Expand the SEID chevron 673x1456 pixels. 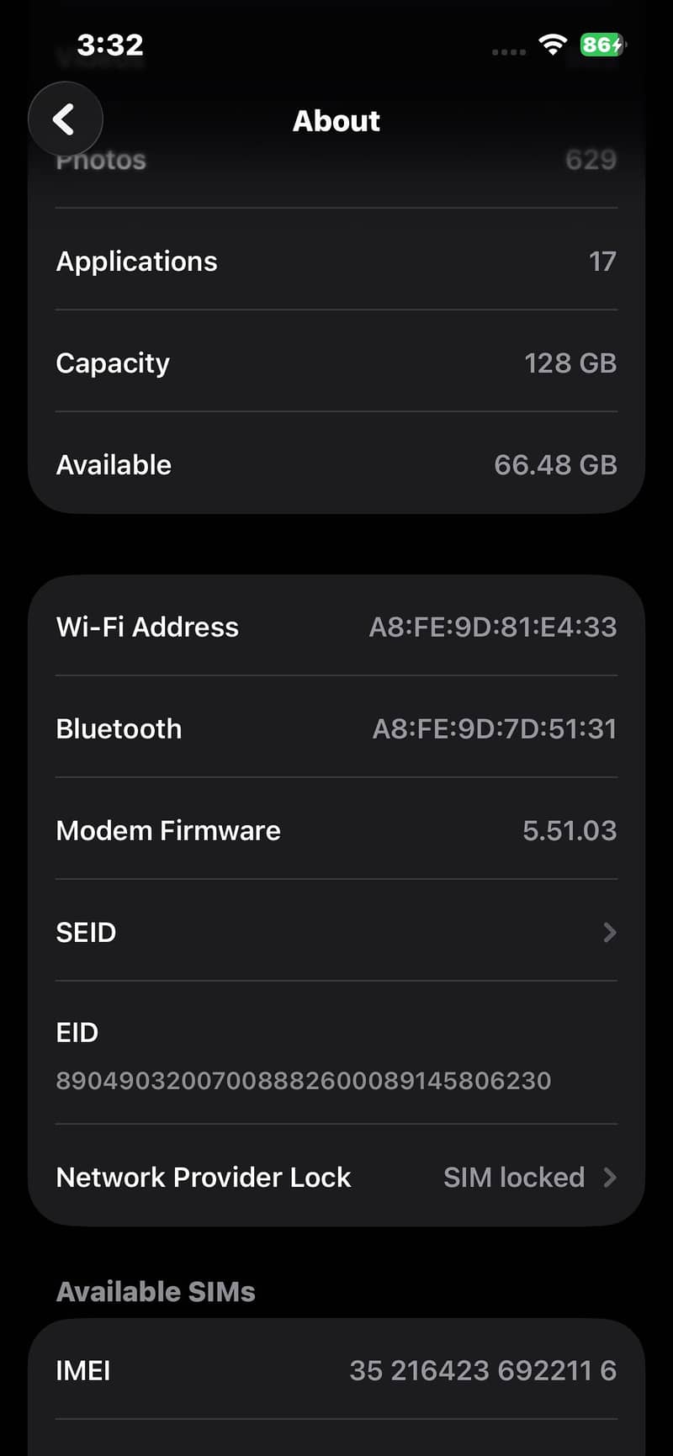pos(610,932)
